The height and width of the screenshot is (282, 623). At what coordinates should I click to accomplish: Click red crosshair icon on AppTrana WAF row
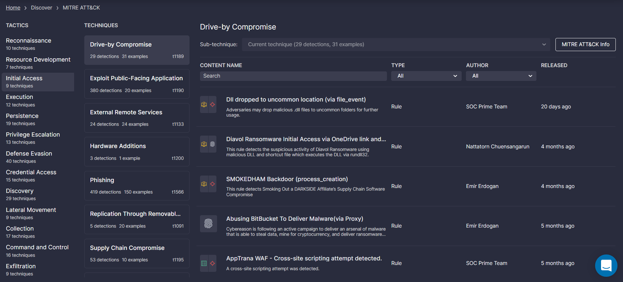[x=212, y=263]
